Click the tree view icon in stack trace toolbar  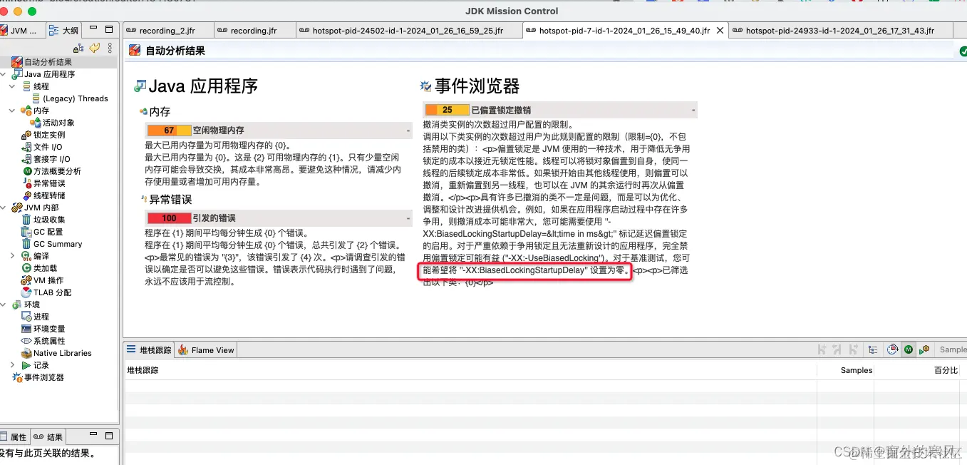point(873,349)
